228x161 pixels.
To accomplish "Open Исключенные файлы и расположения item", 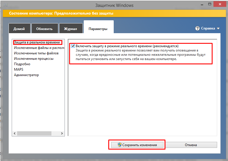I will pos(38,48).
